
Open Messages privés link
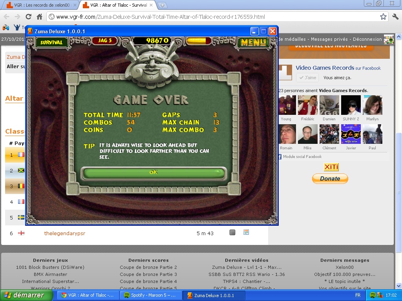(329, 39)
